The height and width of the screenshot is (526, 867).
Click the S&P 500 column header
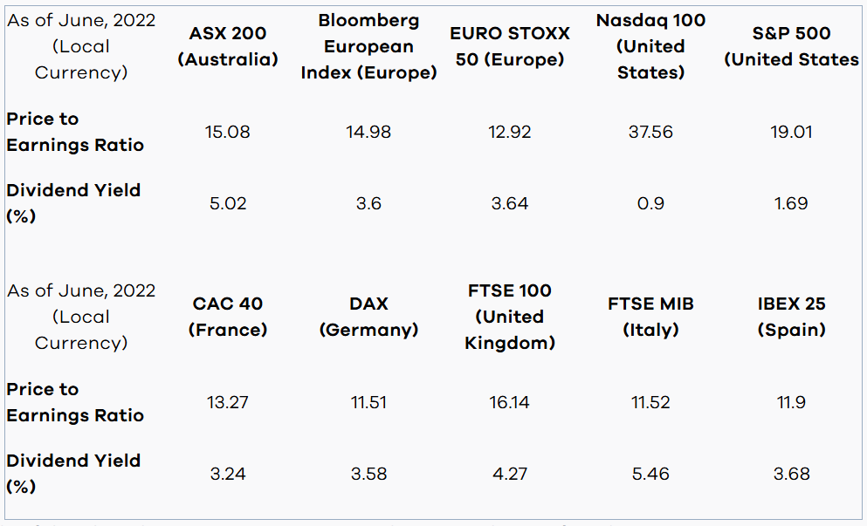click(x=792, y=46)
